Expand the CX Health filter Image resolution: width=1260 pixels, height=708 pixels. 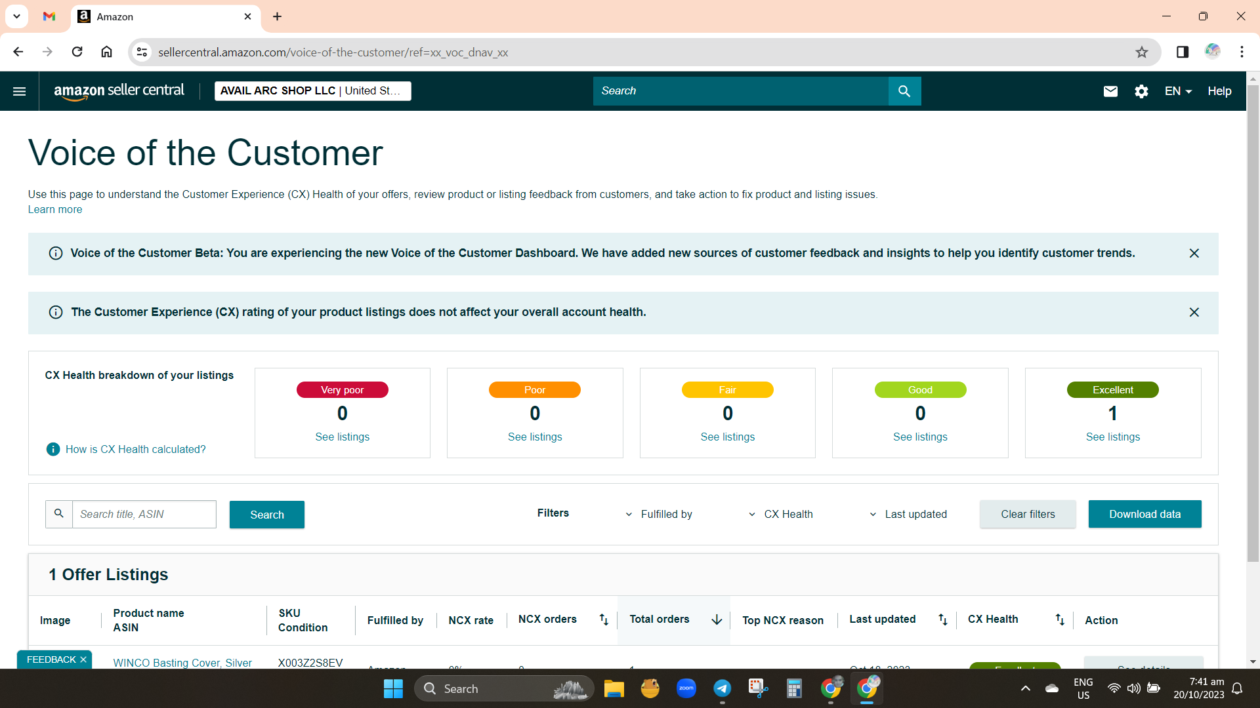pyautogui.click(x=780, y=514)
